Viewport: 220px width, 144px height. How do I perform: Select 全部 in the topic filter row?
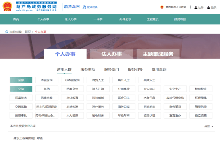click(21, 89)
